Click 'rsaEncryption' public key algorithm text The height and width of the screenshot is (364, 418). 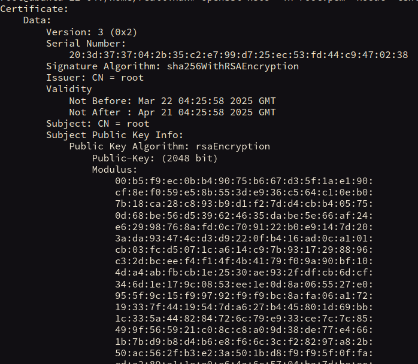coord(233,147)
